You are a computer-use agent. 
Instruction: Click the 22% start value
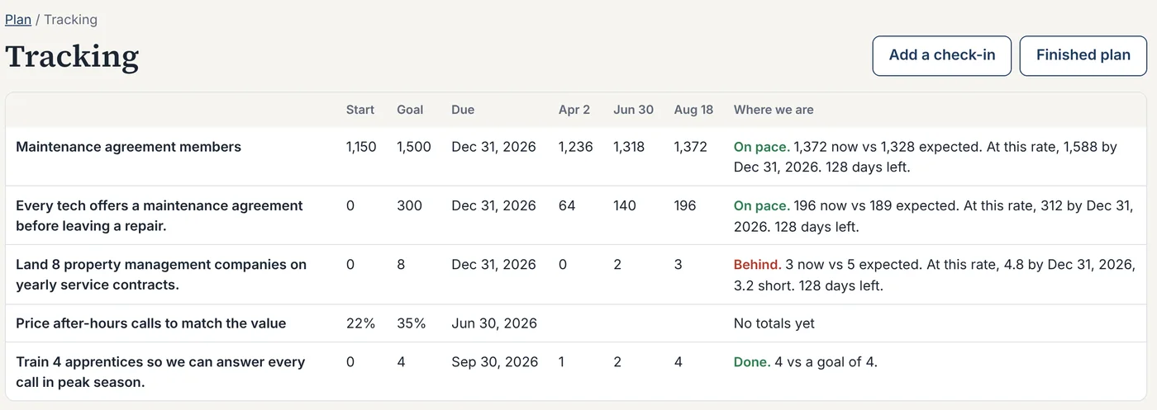360,323
